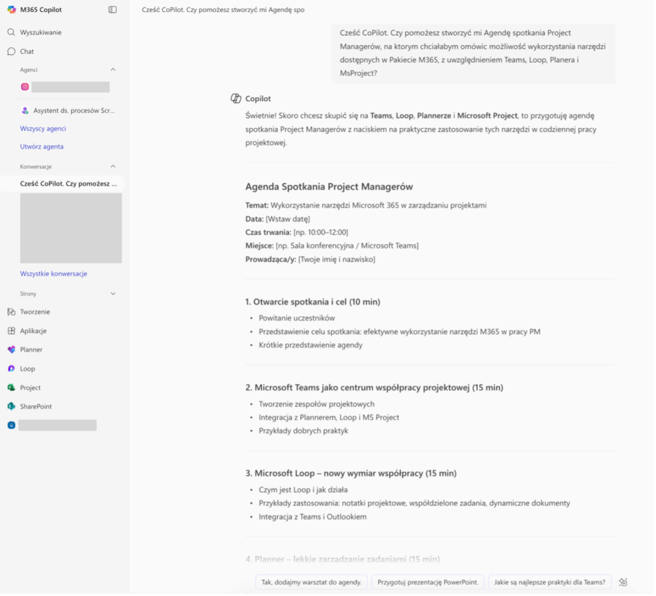The width and height of the screenshot is (656, 596).
Task: Open Tworzenie in the sidebar
Action: point(35,312)
